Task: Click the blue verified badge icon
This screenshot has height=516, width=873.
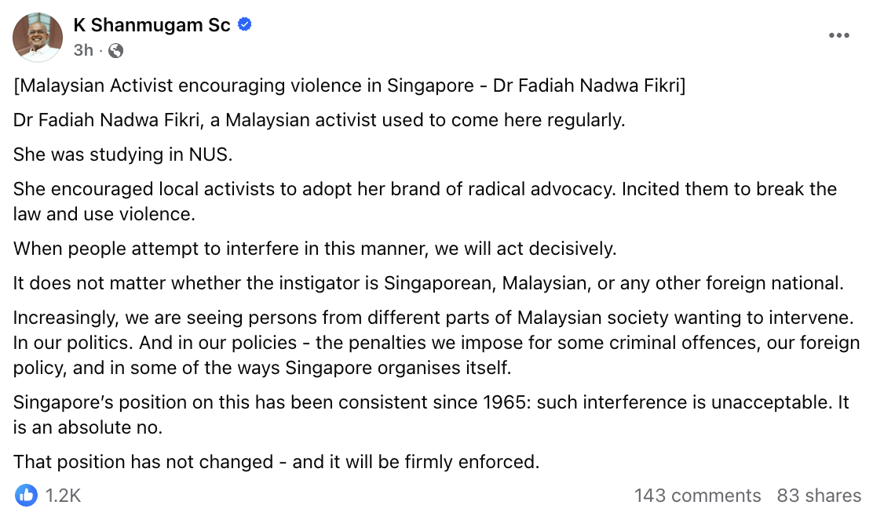Action: (x=244, y=25)
